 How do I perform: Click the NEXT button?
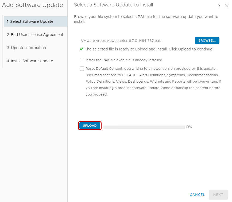pos(218,195)
